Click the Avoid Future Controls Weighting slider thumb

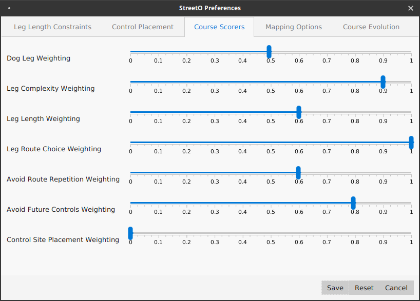point(353,203)
